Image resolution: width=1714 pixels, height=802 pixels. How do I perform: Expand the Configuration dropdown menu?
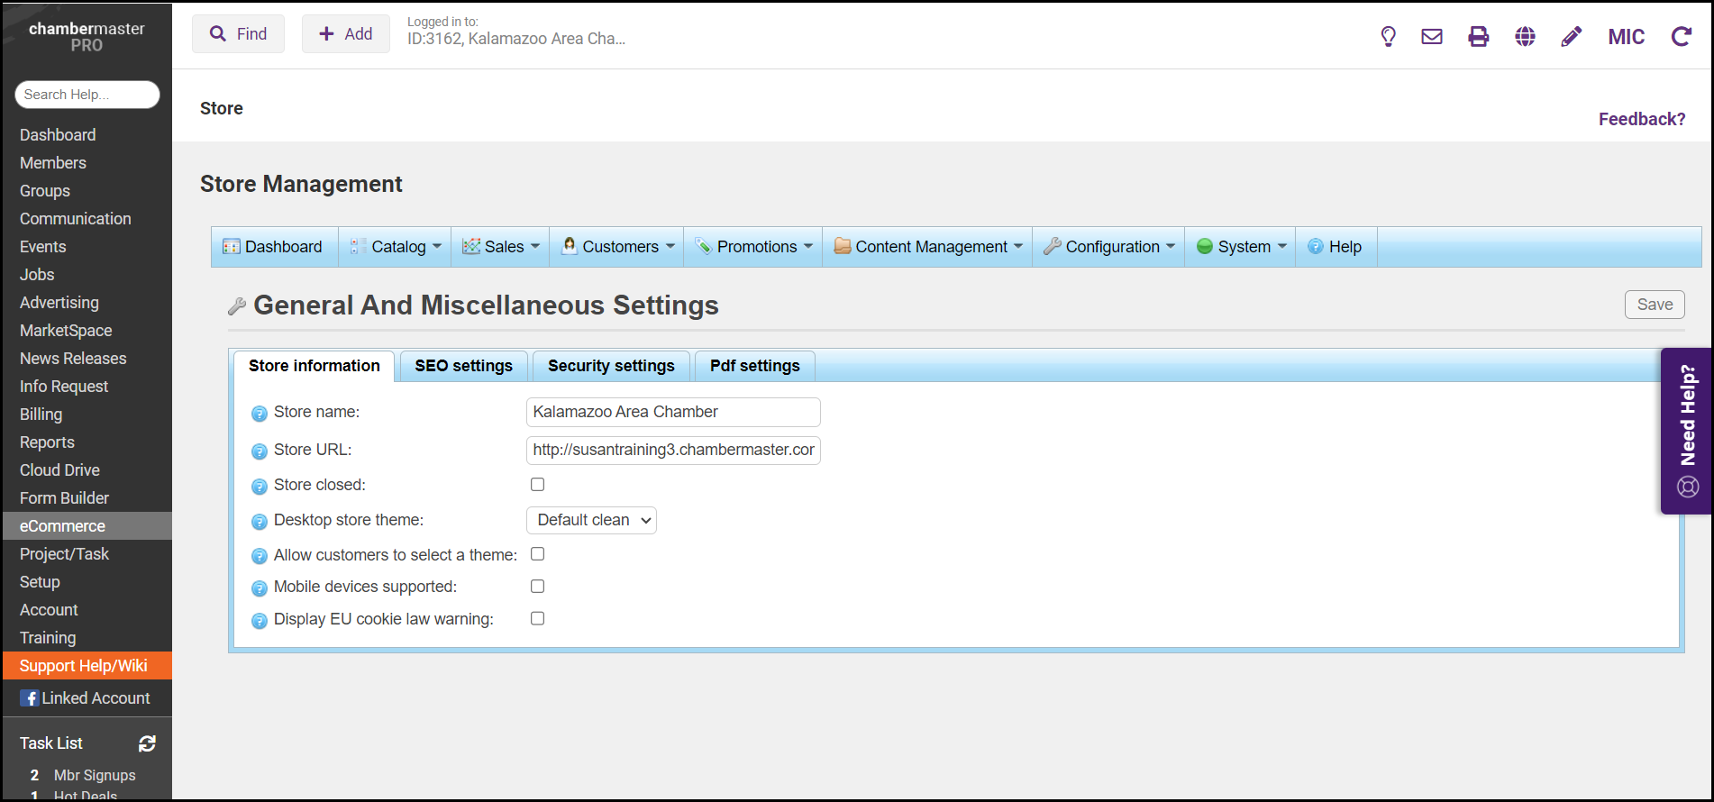(1110, 247)
